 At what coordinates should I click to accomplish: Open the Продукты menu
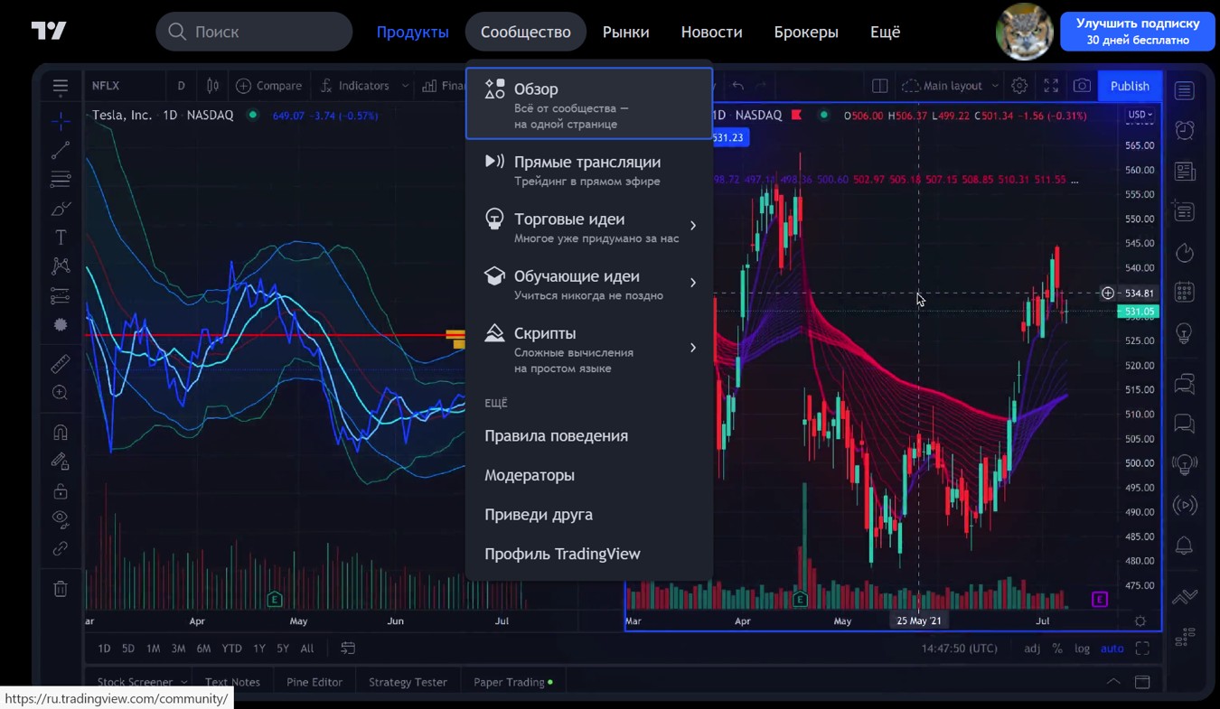pos(412,32)
